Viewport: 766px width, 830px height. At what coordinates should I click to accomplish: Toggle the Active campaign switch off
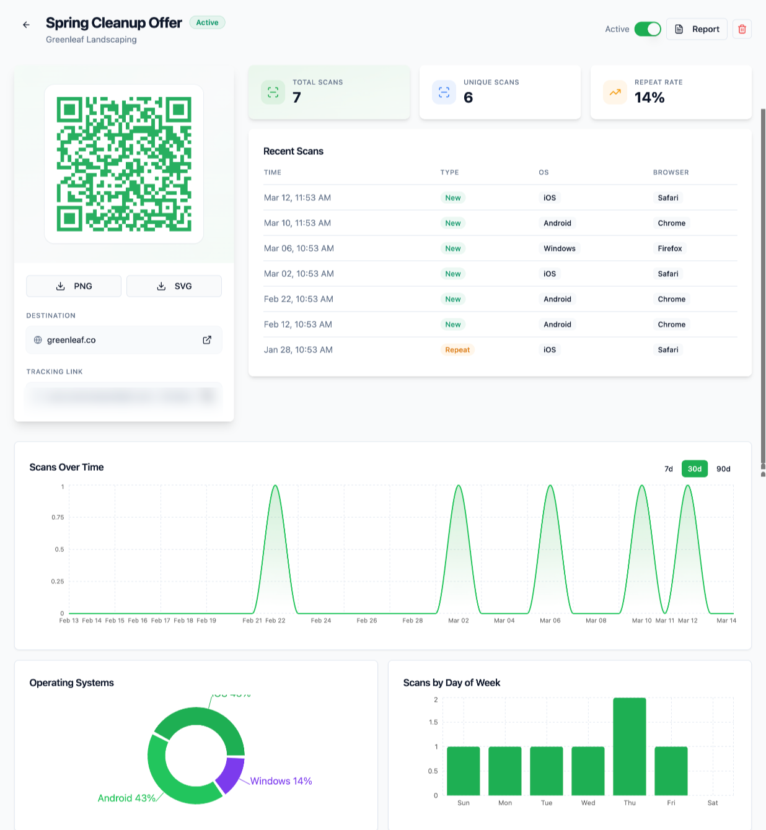point(648,29)
